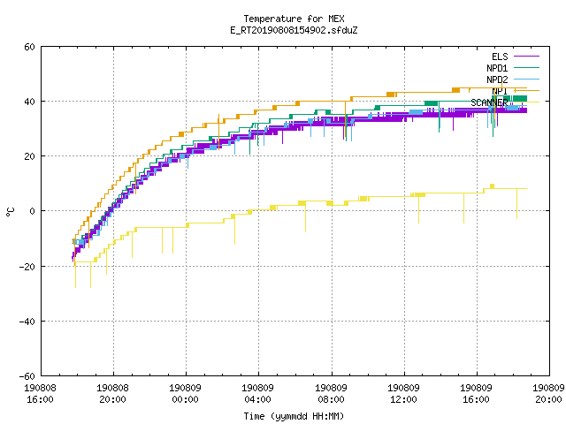Click the SCANNER legend label

(489, 102)
